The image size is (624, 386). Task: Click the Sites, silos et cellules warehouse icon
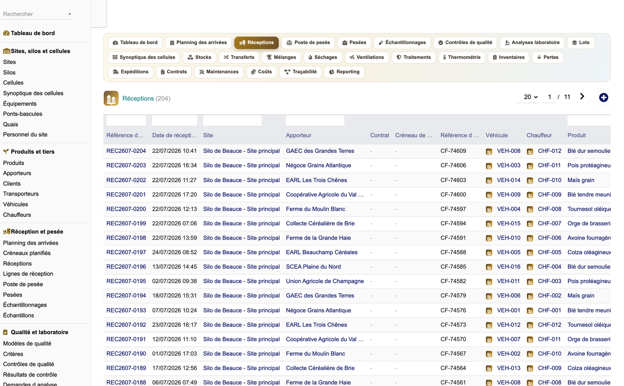click(x=6, y=51)
